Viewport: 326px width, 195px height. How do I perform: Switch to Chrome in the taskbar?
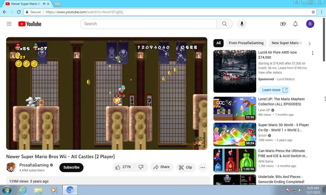point(70,190)
